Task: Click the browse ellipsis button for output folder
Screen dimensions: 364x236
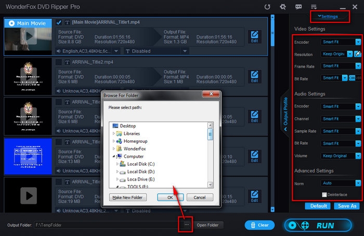Action: (x=186, y=225)
